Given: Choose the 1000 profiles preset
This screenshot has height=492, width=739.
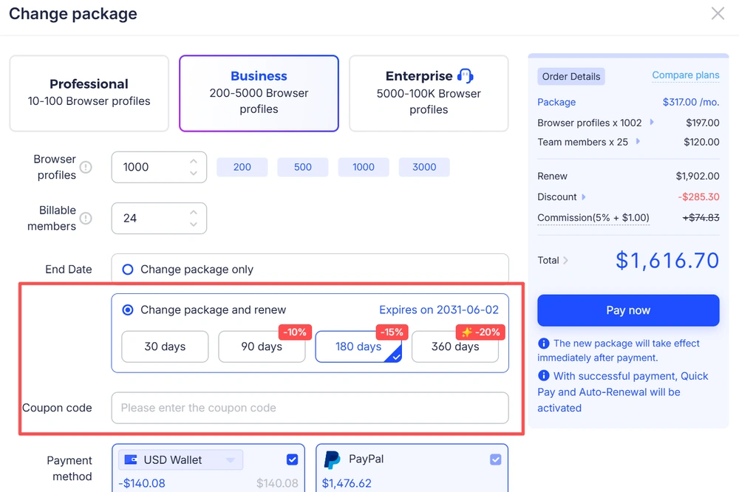Looking at the screenshot, I should pyautogui.click(x=364, y=167).
